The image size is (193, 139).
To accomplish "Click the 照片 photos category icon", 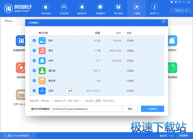I will click(x=42, y=41).
